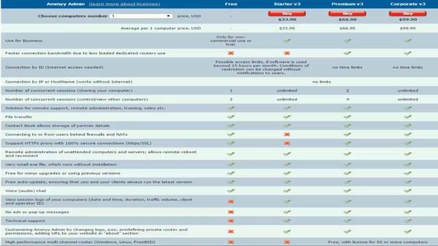The height and width of the screenshot is (246, 438).
Task: Click Free red cross in Customizing Ammyy Admin row
Action: [x=231, y=232]
